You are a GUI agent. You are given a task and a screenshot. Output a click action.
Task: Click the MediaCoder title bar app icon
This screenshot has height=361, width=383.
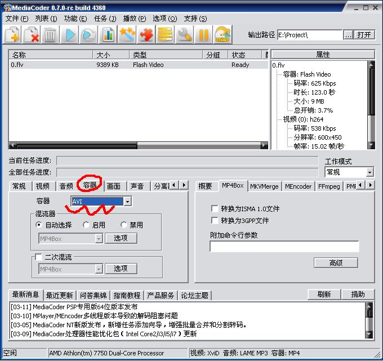[7, 8]
